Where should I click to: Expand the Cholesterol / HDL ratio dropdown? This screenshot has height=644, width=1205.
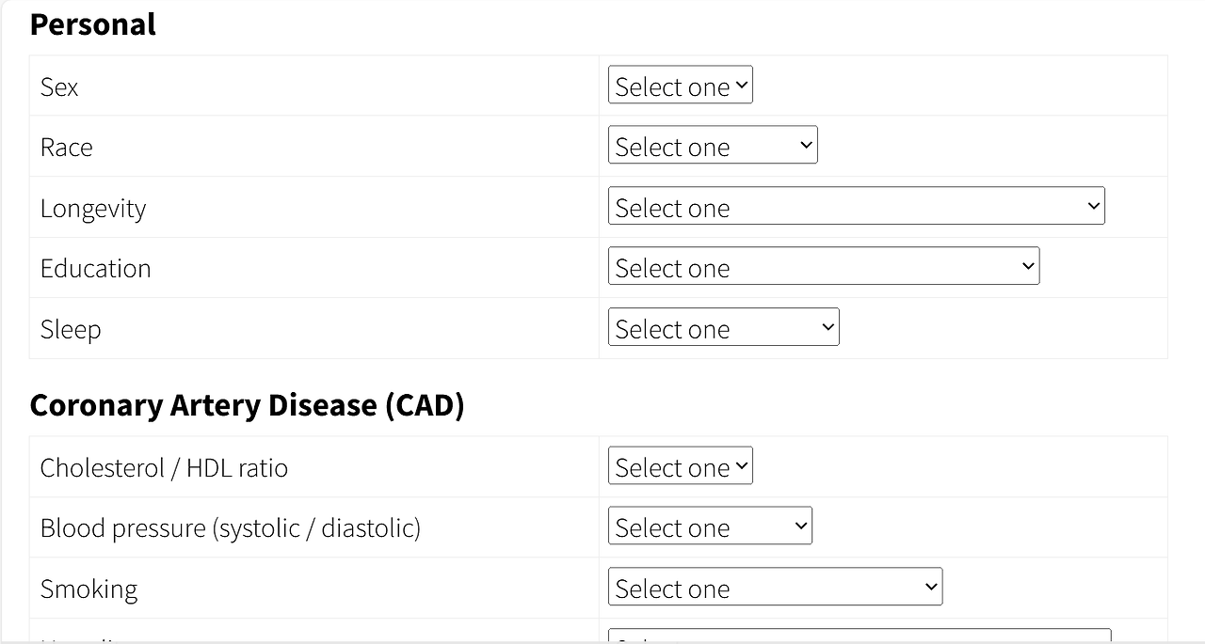pyautogui.click(x=680, y=466)
